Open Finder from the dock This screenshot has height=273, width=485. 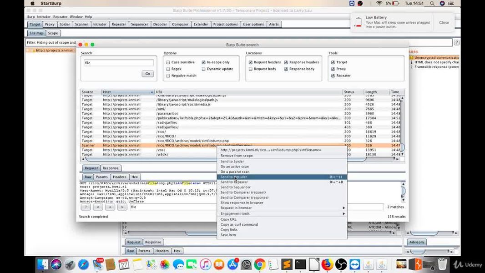[43, 264]
